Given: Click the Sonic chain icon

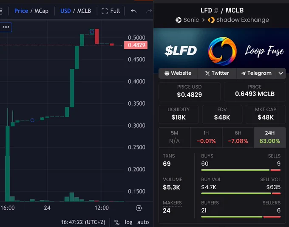Looking at the screenshot, I should pos(178,20).
